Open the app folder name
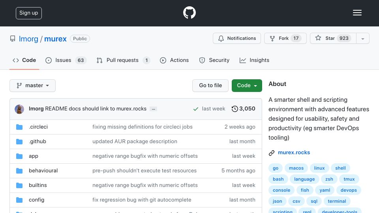This screenshot has height=213, width=379. [x=33, y=156]
